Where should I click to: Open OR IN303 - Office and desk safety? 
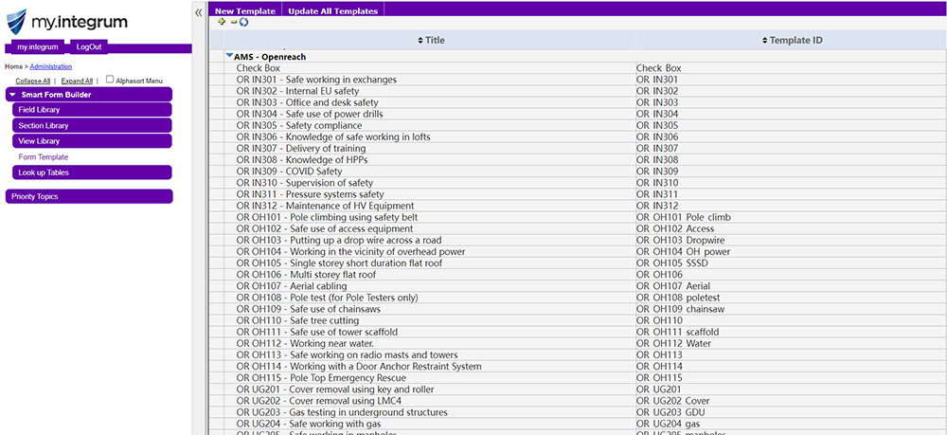pos(307,102)
